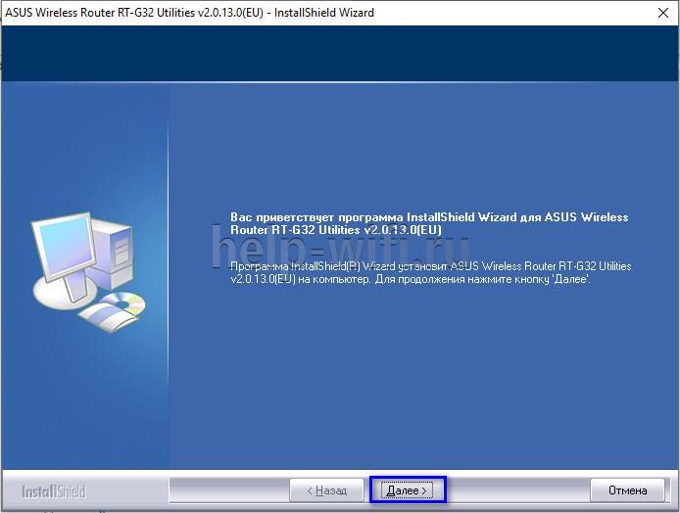Close the InstallShield Wizard window
This screenshot has width=680, height=513.
click(x=663, y=13)
